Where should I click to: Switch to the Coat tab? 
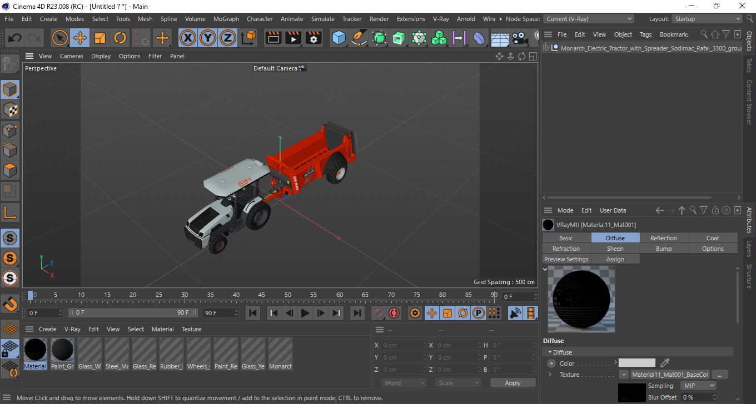713,238
